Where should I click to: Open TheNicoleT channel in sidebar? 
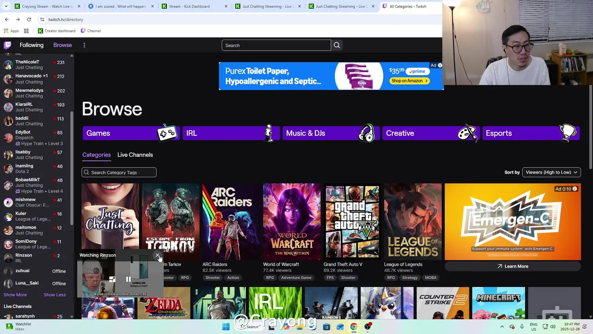36,64
